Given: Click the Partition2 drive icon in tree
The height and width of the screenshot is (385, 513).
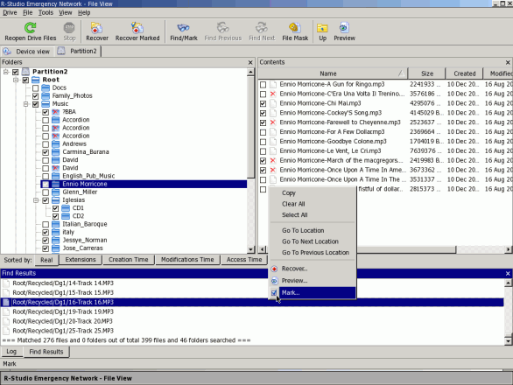Looking at the screenshot, I should pos(25,71).
